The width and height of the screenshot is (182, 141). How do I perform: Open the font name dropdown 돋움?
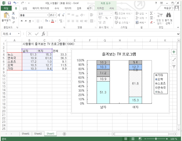pos(34,15)
